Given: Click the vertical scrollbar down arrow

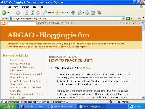Looking at the screenshot, I should [x=143, y=97].
